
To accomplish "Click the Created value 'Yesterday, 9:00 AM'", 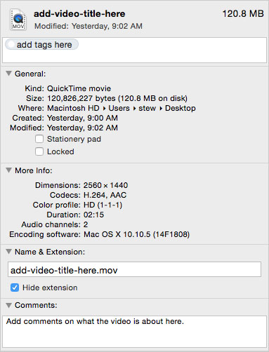I will [82, 118].
